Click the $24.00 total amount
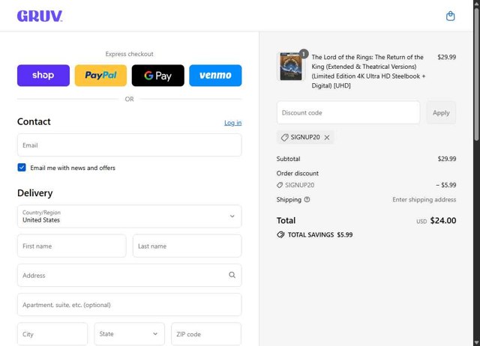The image size is (480, 346). (x=443, y=221)
